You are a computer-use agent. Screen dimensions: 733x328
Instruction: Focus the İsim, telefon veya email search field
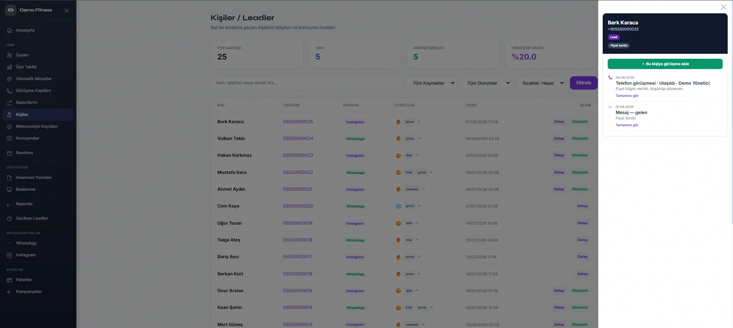pos(306,83)
